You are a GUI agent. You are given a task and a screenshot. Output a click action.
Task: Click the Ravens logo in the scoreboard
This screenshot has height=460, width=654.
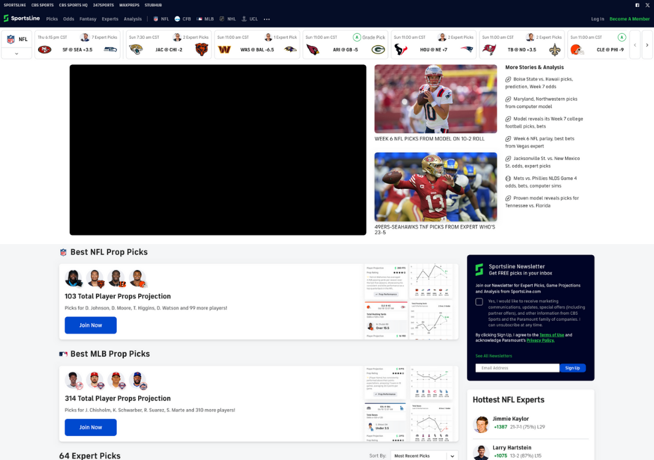[290, 50]
